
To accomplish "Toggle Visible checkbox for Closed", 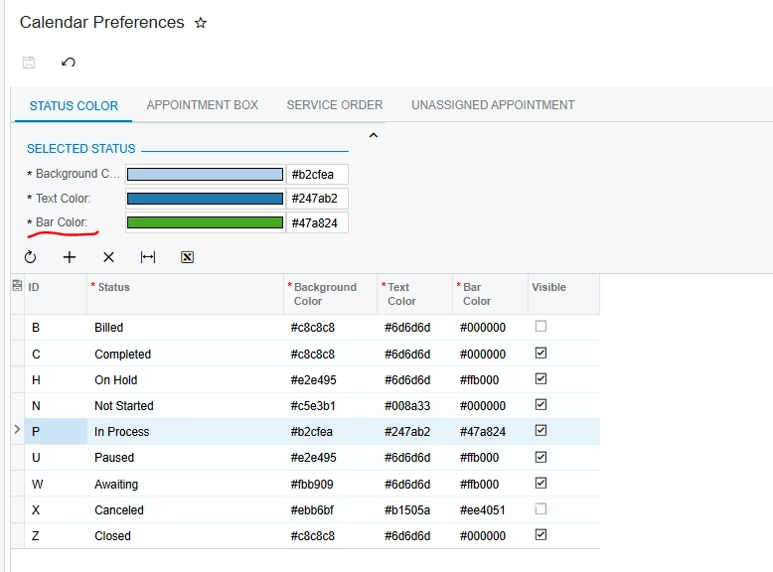I will click(x=541, y=534).
